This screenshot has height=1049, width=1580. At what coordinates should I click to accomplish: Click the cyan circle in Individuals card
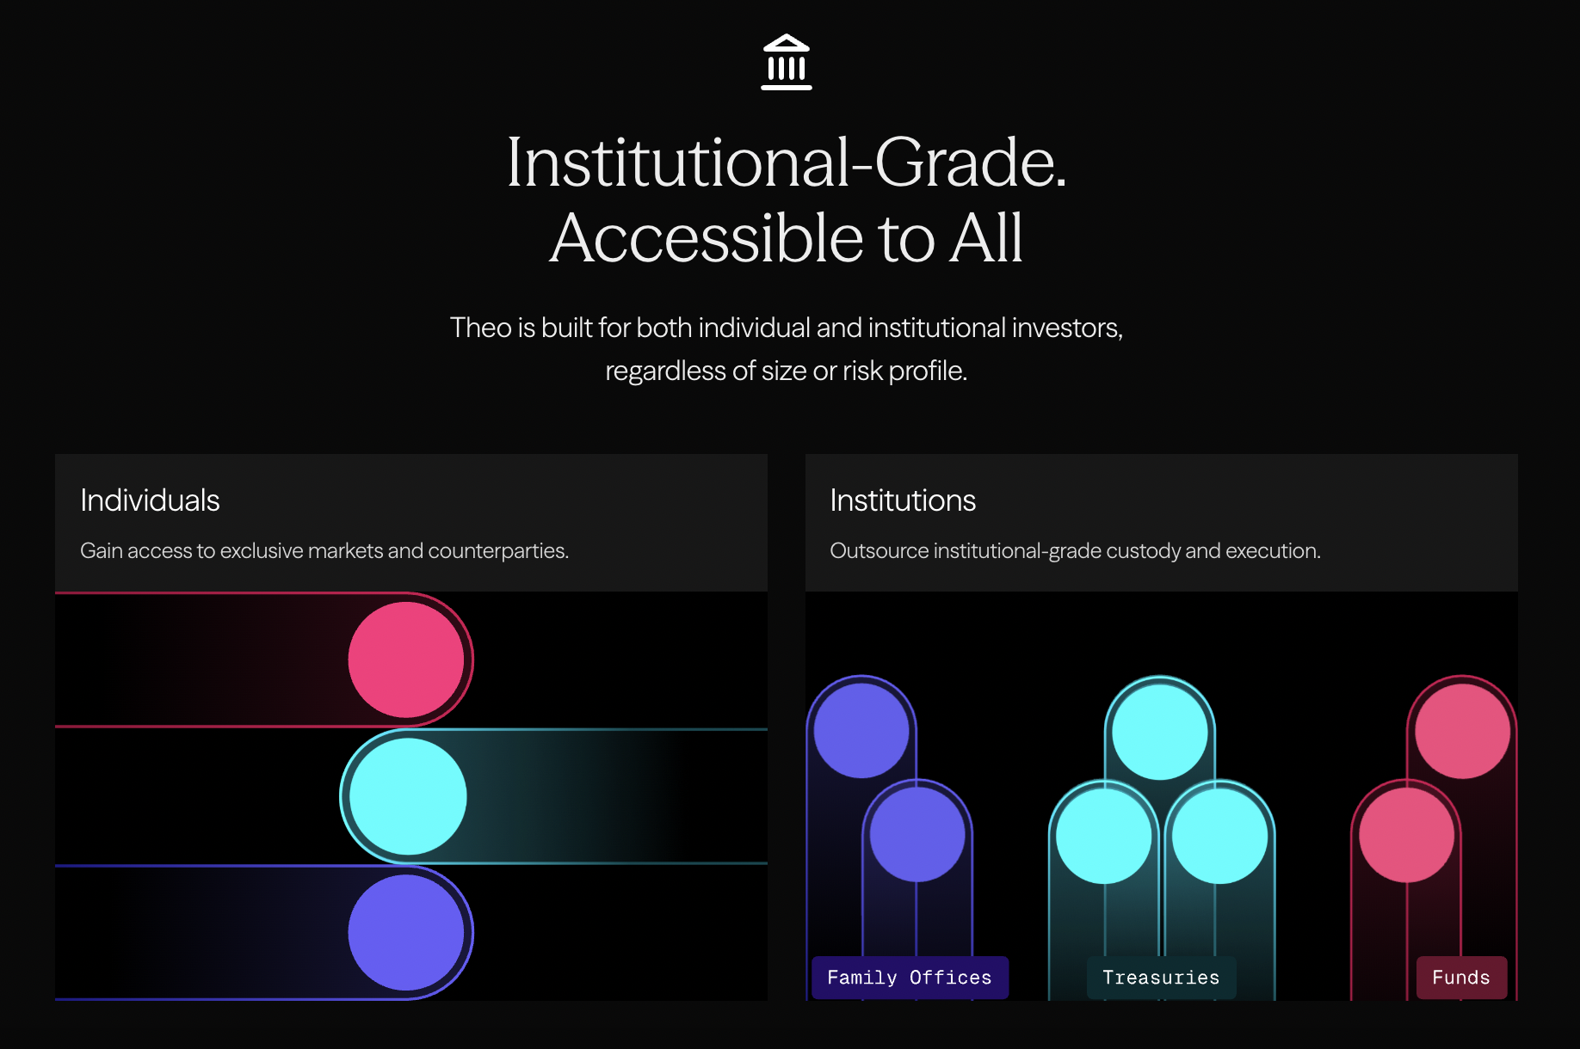point(408,796)
